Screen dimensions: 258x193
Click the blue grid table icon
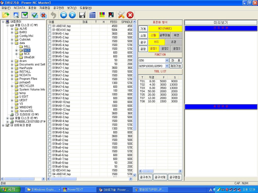coord(92,15)
